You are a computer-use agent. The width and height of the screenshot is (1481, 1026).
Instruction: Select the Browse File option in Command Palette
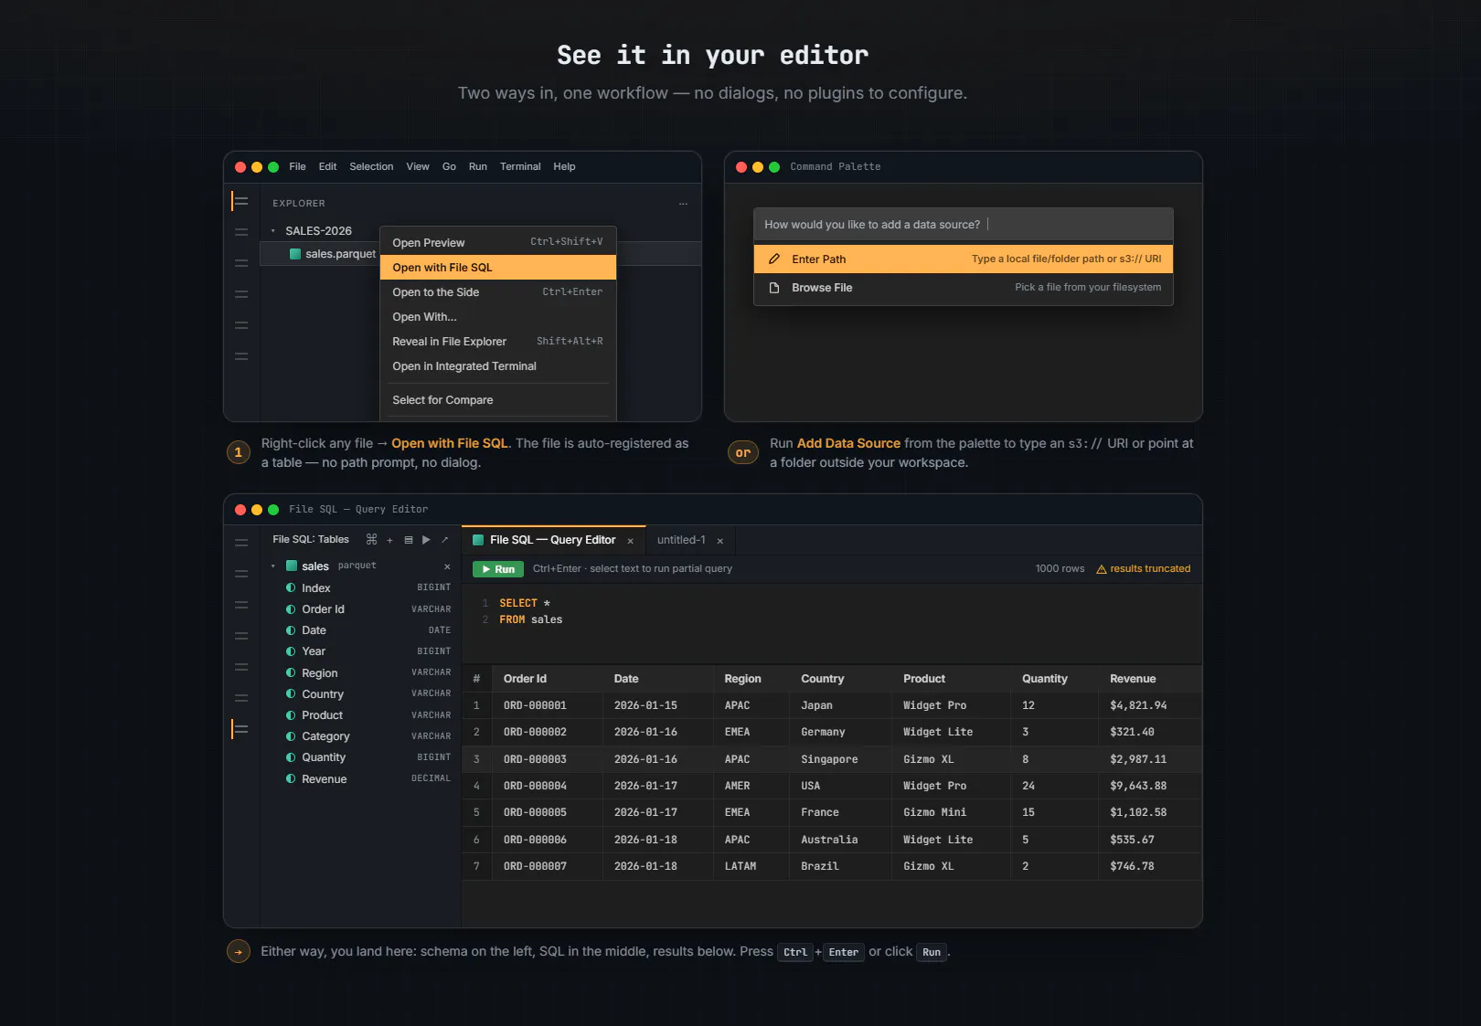(x=964, y=288)
